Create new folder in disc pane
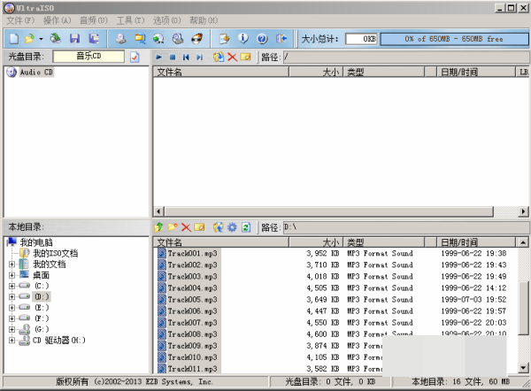Viewport: 531px width, 391px height. click(x=245, y=57)
